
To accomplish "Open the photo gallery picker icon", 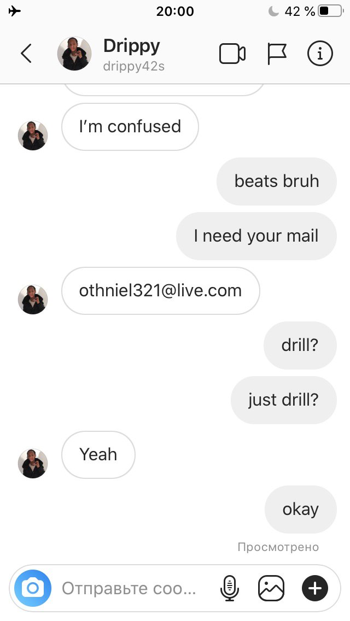I will (271, 588).
